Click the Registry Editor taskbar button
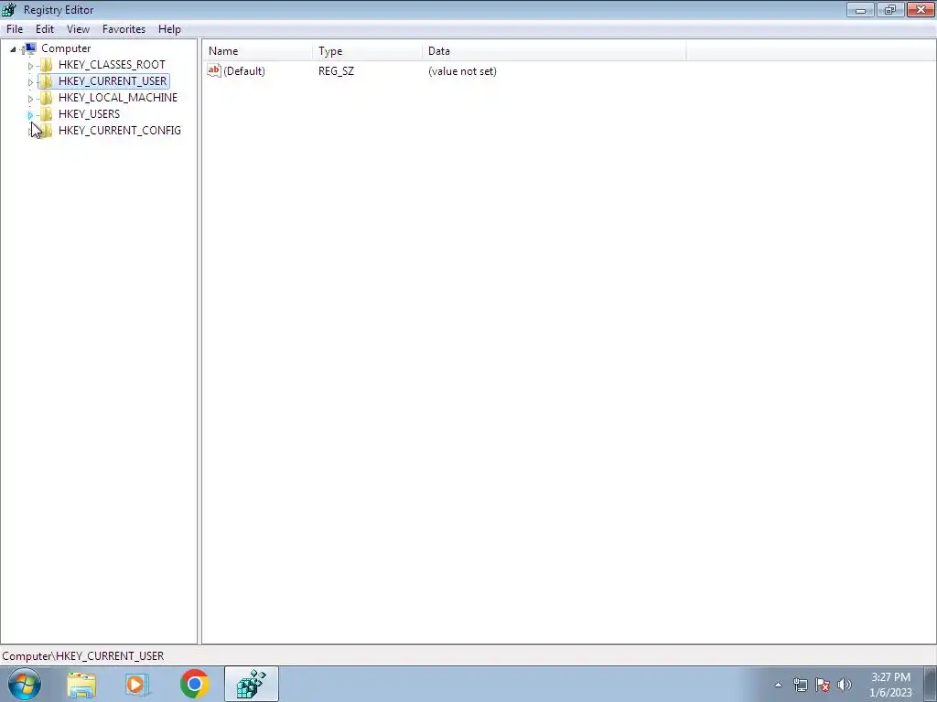Image resolution: width=937 pixels, height=702 pixels. tap(252, 684)
